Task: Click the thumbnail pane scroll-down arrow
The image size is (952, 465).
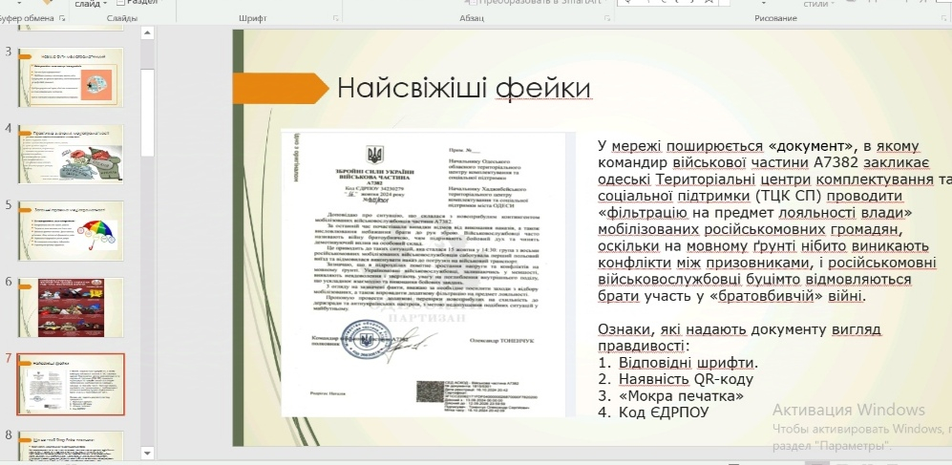Action: tap(148, 453)
